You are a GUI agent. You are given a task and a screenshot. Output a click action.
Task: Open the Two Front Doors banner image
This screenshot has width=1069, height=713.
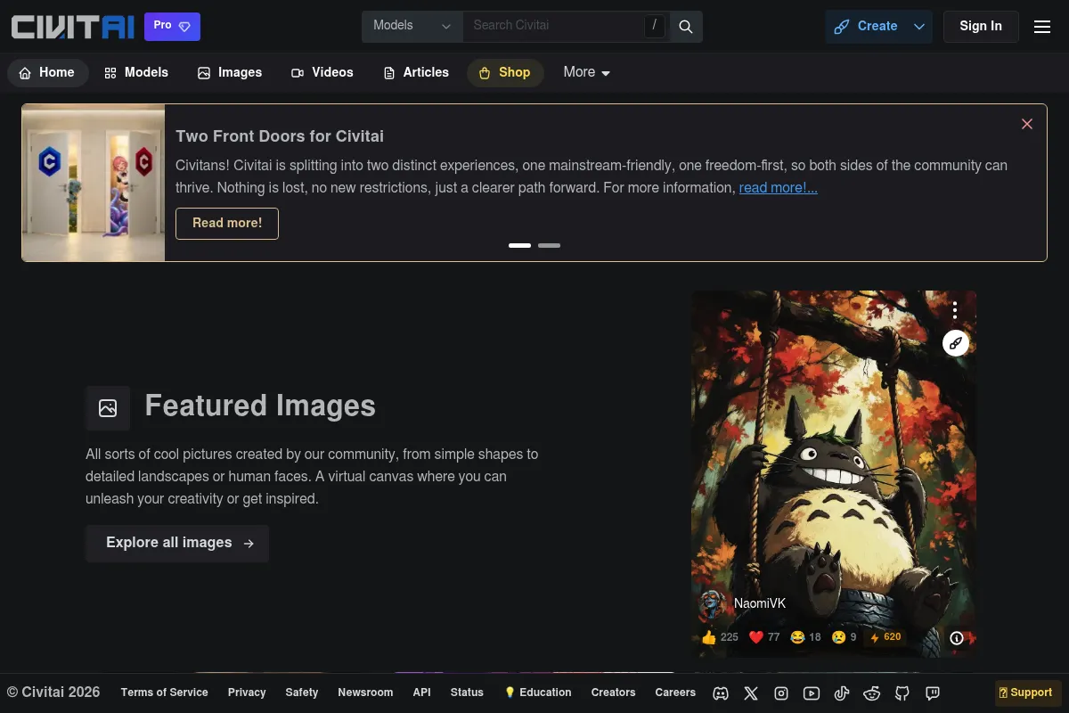[94, 183]
